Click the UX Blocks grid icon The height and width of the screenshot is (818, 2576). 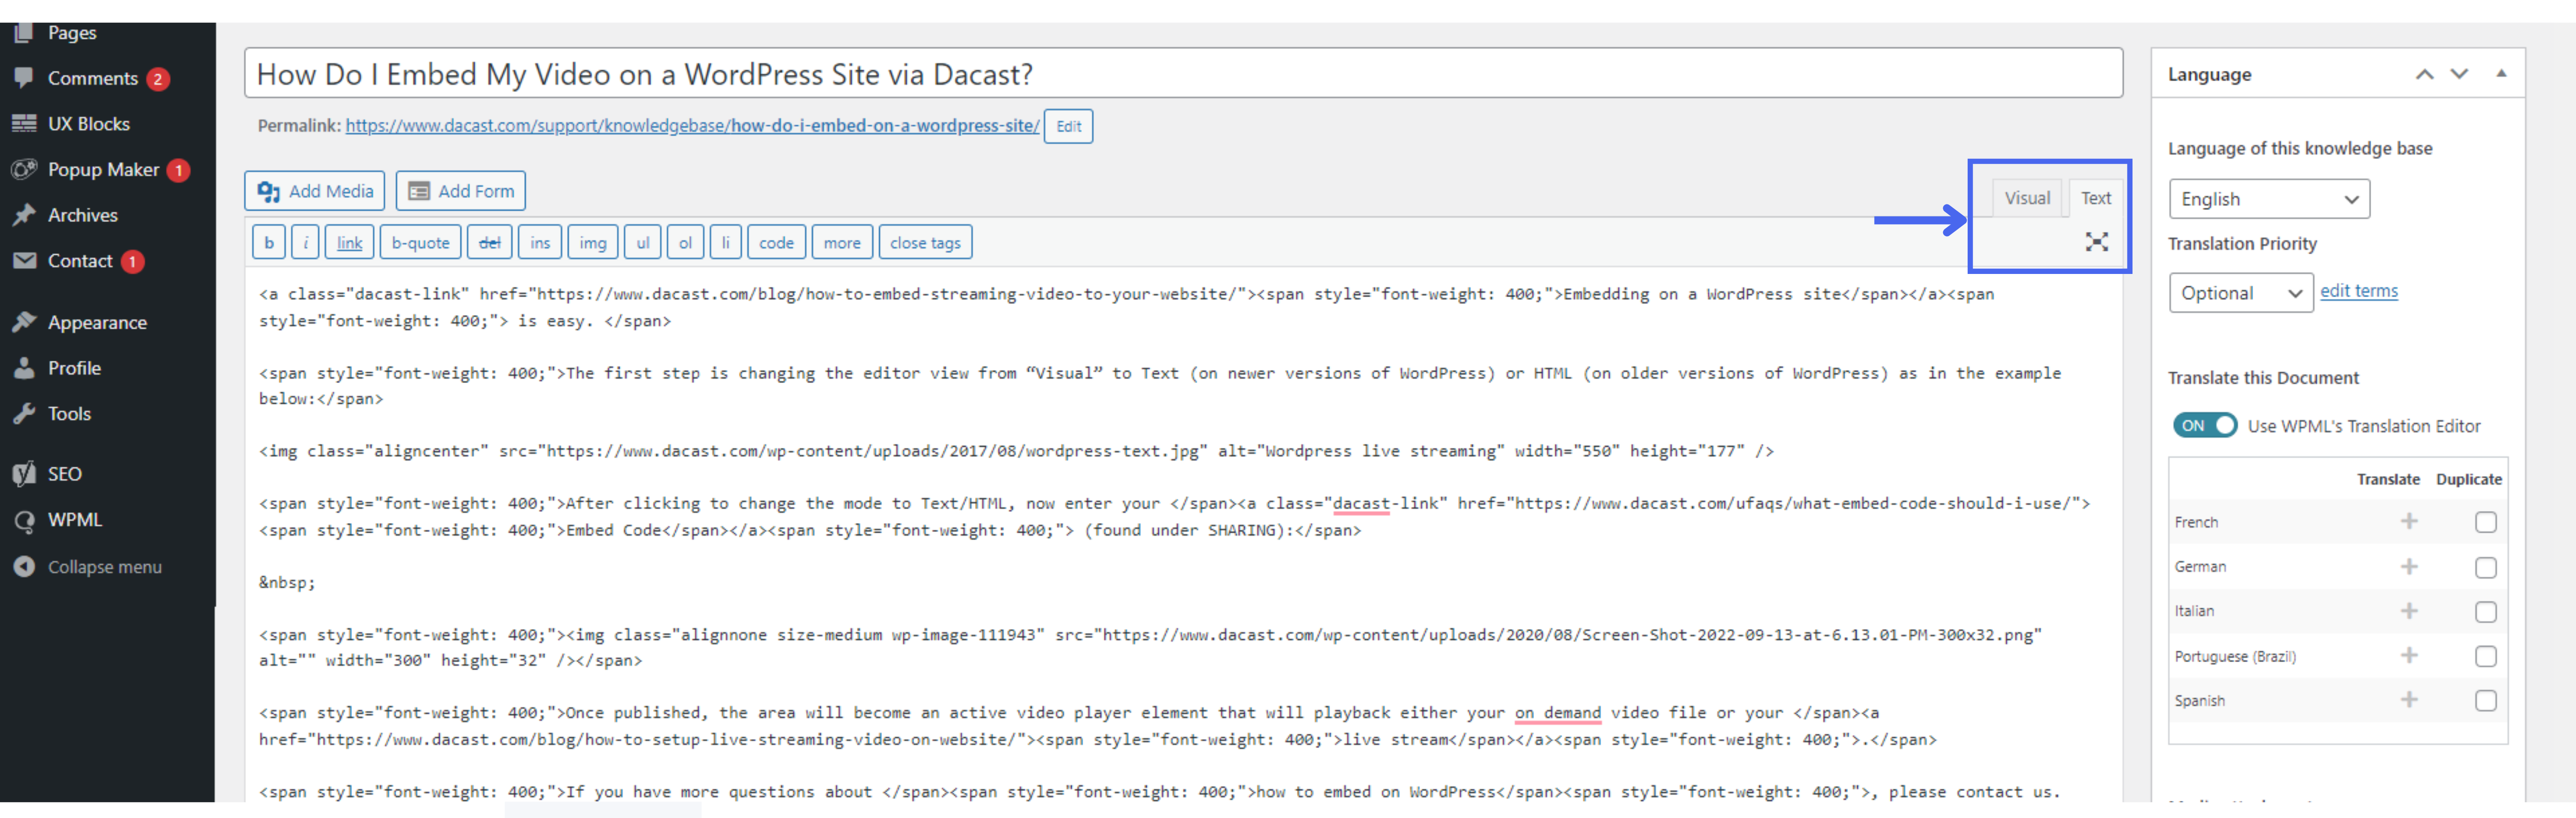[x=24, y=123]
